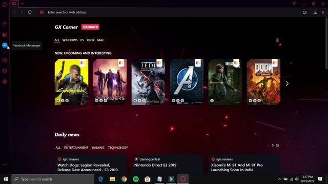Open the Opera GX logo menu
Viewport: 328px width, 184px height.
tap(5, 5)
